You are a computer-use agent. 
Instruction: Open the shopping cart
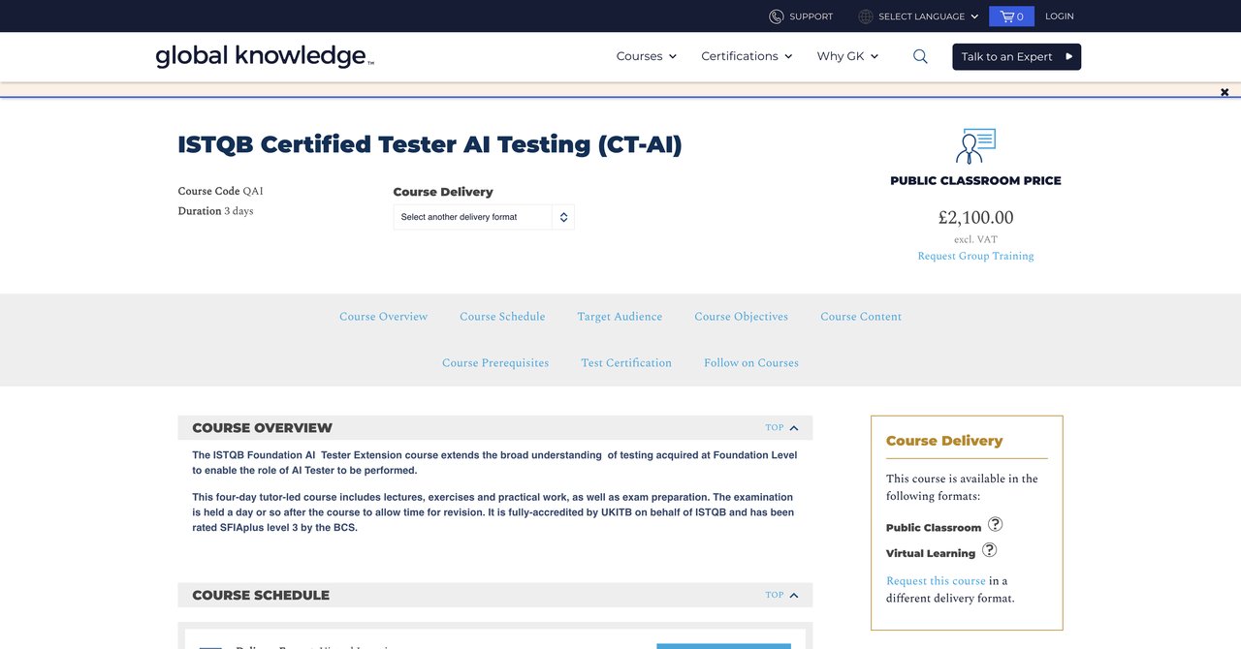click(x=1011, y=16)
